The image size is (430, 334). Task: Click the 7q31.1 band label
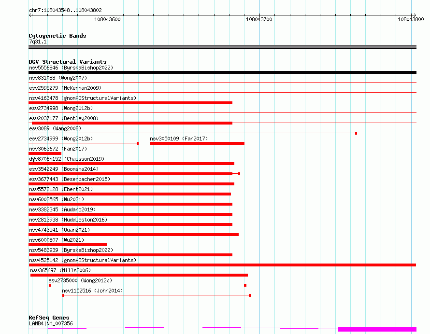click(x=38, y=42)
